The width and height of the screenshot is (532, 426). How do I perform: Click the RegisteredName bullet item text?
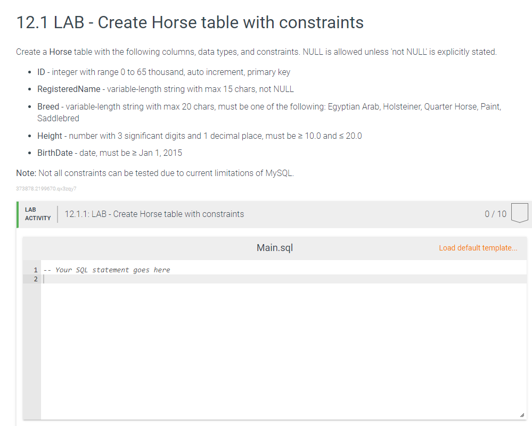[x=165, y=89]
